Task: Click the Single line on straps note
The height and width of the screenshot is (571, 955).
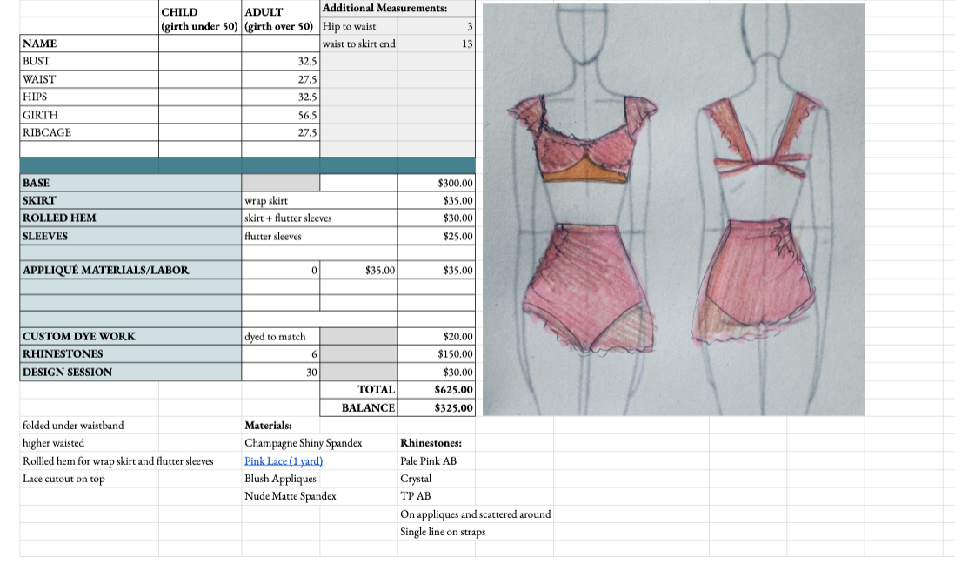Action: (x=443, y=532)
